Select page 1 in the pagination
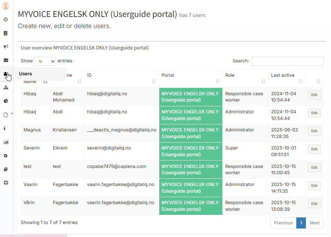This screenshot has width=331, height=237. [x=301, y=223]
